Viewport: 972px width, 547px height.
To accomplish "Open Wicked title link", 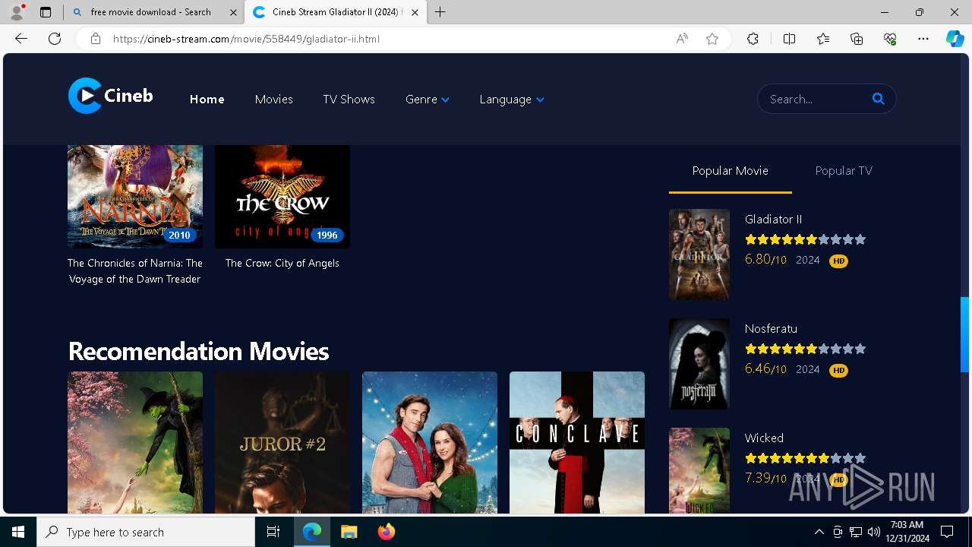I will 764,438.
